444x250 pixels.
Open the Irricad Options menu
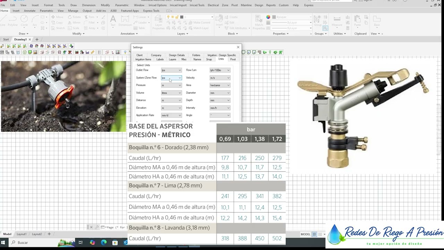click(157, 5)
